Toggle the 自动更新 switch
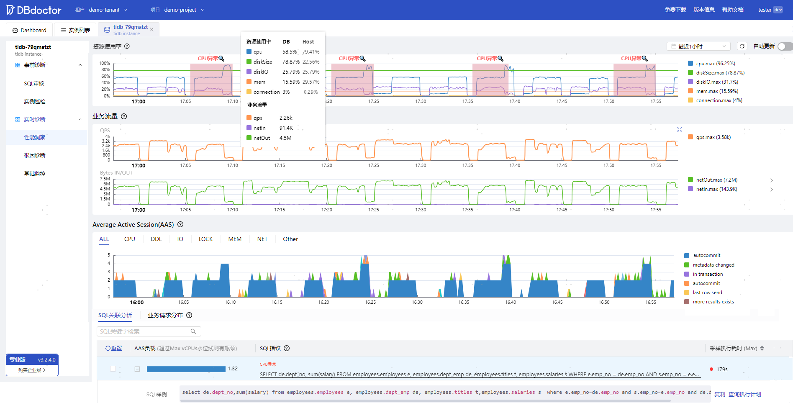793x403 pixels. point(785,46)
